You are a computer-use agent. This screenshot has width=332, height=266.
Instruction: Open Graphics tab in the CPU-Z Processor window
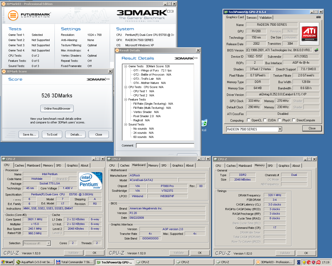click(x=72, y=165)
